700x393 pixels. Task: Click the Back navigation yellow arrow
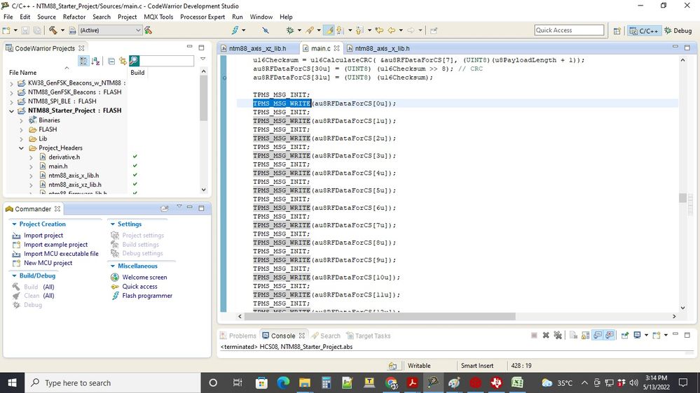392,30
